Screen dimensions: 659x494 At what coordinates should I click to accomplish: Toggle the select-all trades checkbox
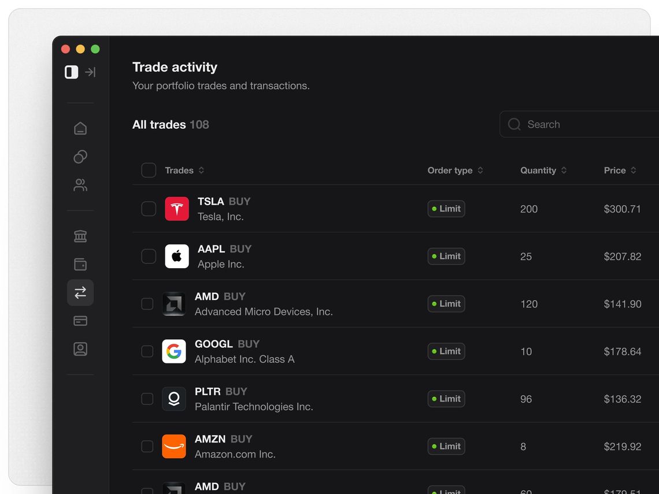tap(149, 170)
